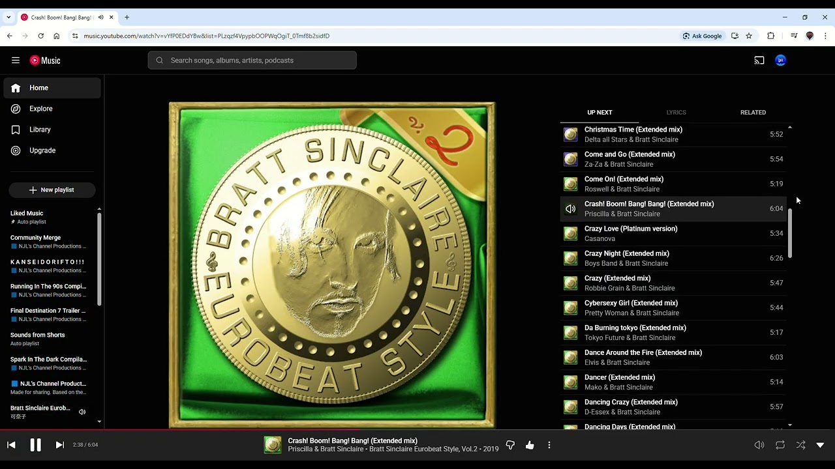Click the address bar URL

tap(206, 36)
